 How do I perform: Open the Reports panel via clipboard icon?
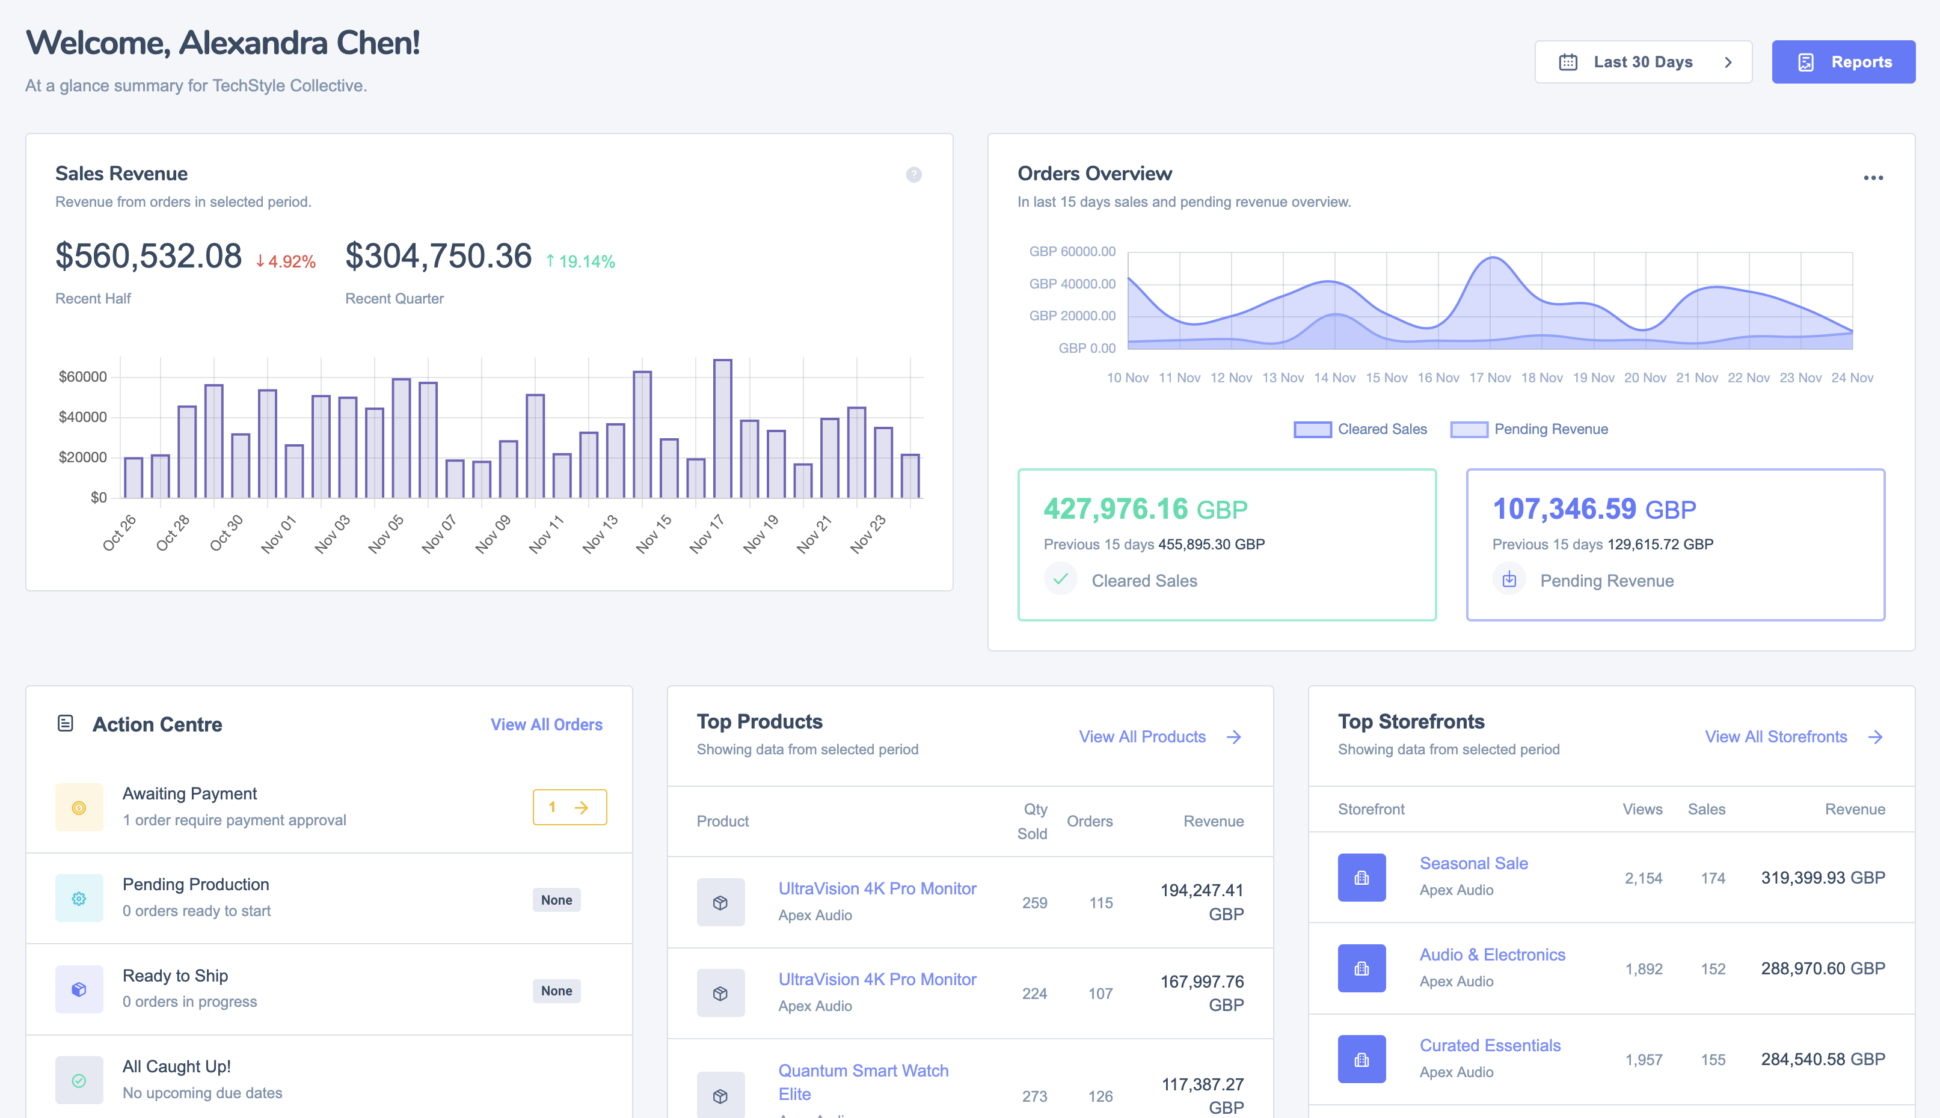[1808, 61]
